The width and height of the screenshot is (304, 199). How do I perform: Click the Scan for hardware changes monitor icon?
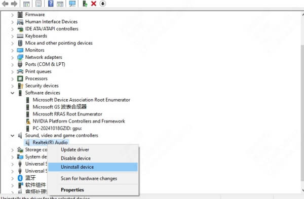pos(72,4)
